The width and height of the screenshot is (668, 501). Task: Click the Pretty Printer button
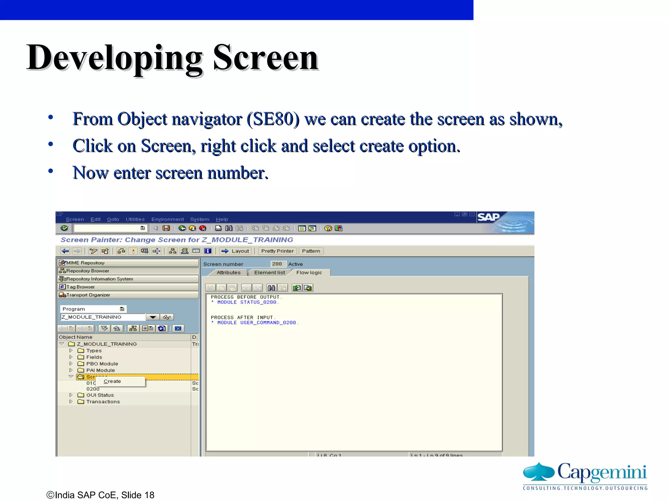point(277,251)
